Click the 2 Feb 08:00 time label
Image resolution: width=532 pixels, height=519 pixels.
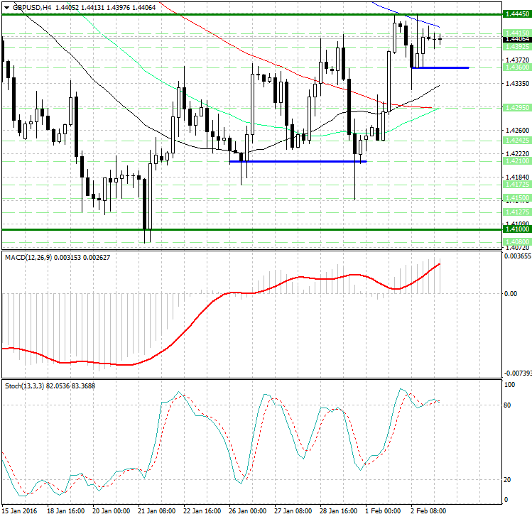coord(428,511)
